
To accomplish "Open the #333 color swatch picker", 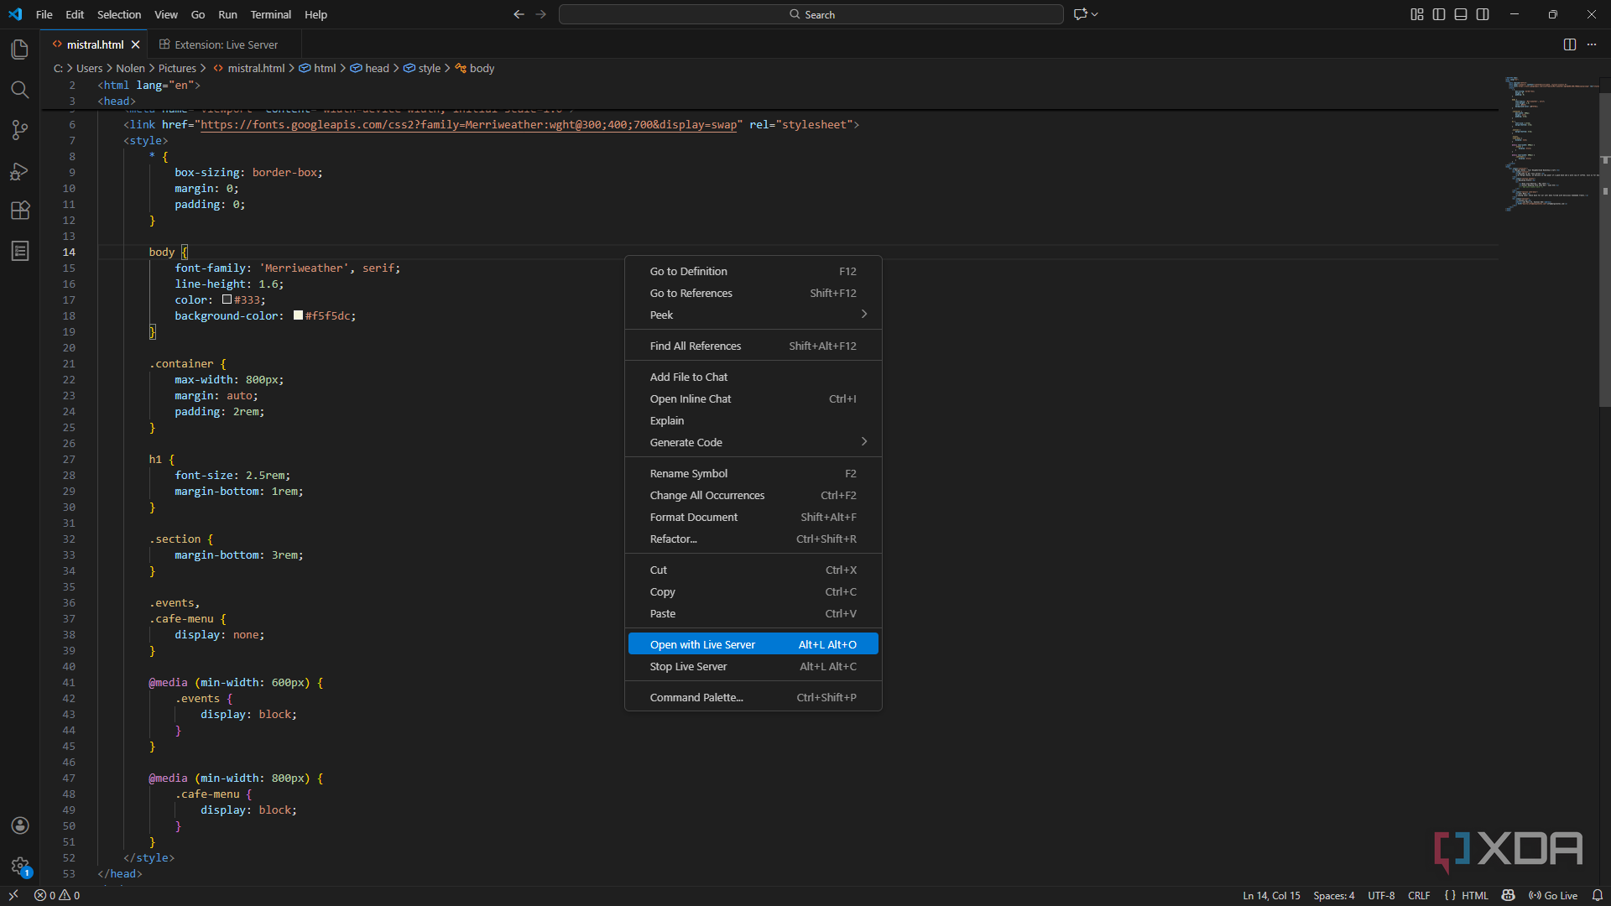I will tap(227, 299).
